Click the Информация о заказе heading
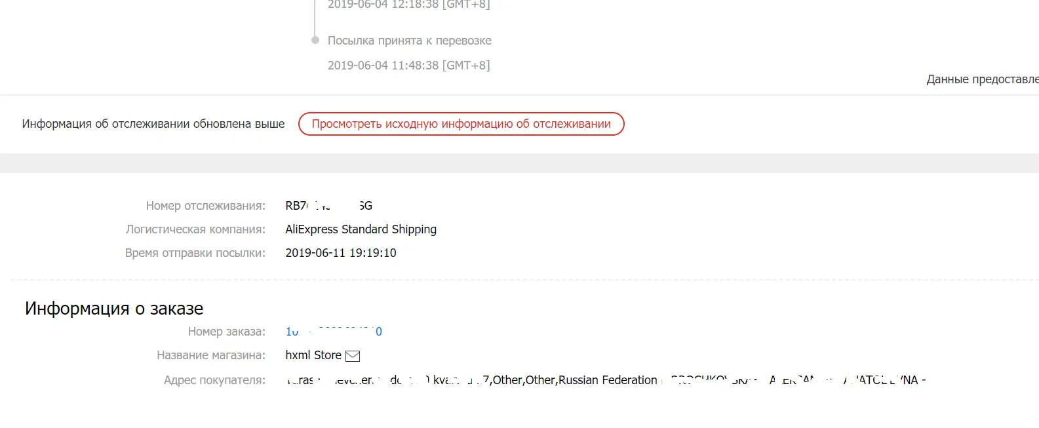This screenshot has height=428, width=1039. 114,308
